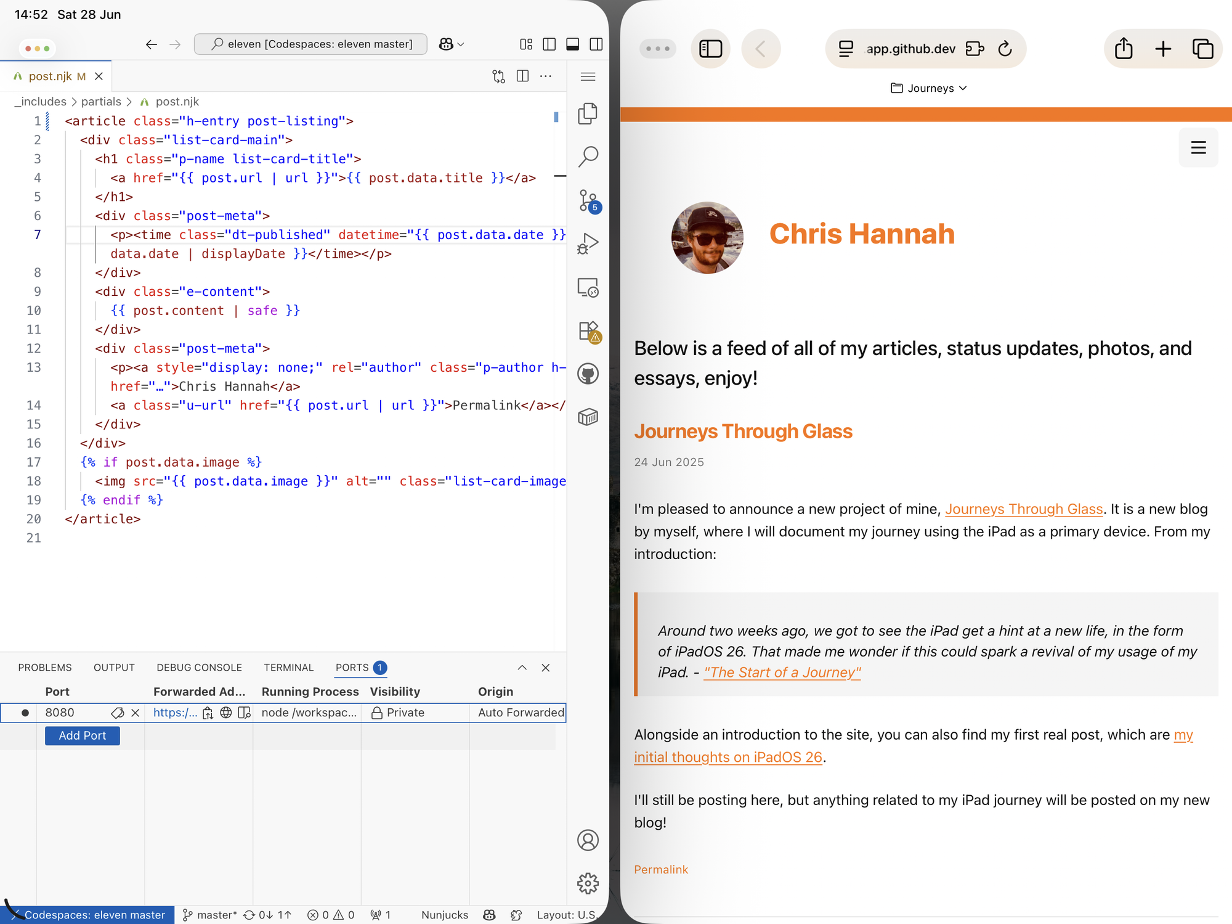
Task: Toggle the primary side bar layout button
Action: (549, 44)
